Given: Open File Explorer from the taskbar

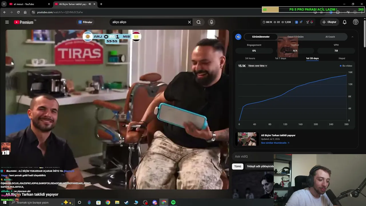Looking at the screenshot, I should (117, 203).
